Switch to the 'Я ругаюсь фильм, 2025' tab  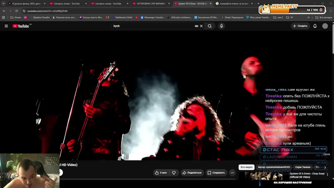coord(27,4)
